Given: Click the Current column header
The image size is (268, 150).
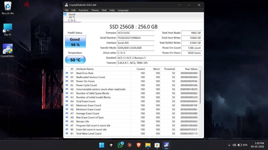Looking at the screenshot, I should [x=138, y=69].
